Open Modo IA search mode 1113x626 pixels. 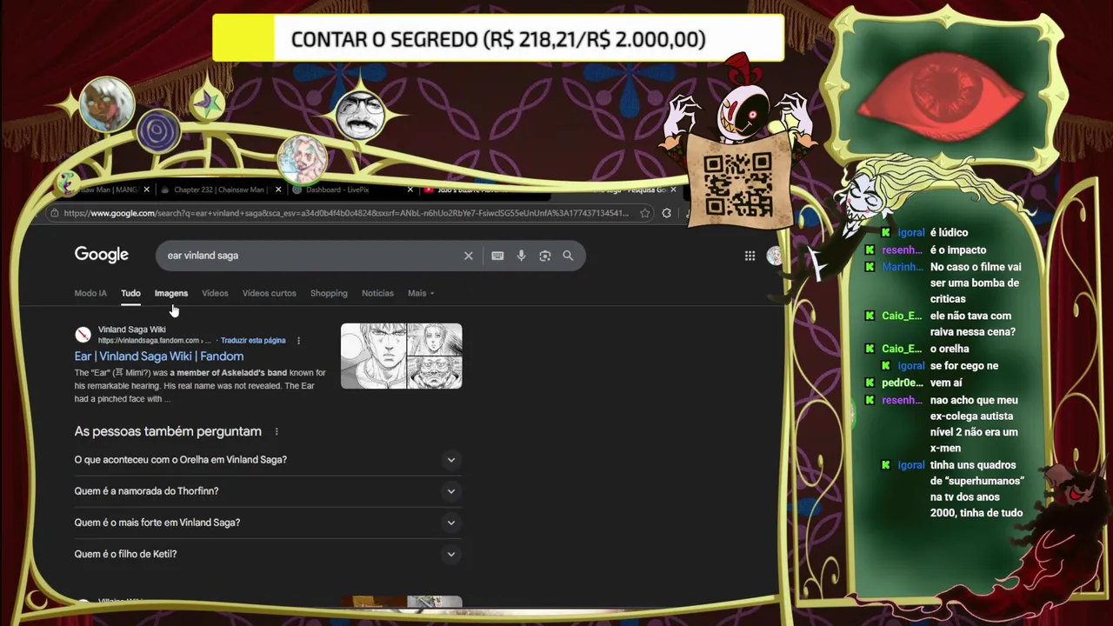tap(90, 293)
